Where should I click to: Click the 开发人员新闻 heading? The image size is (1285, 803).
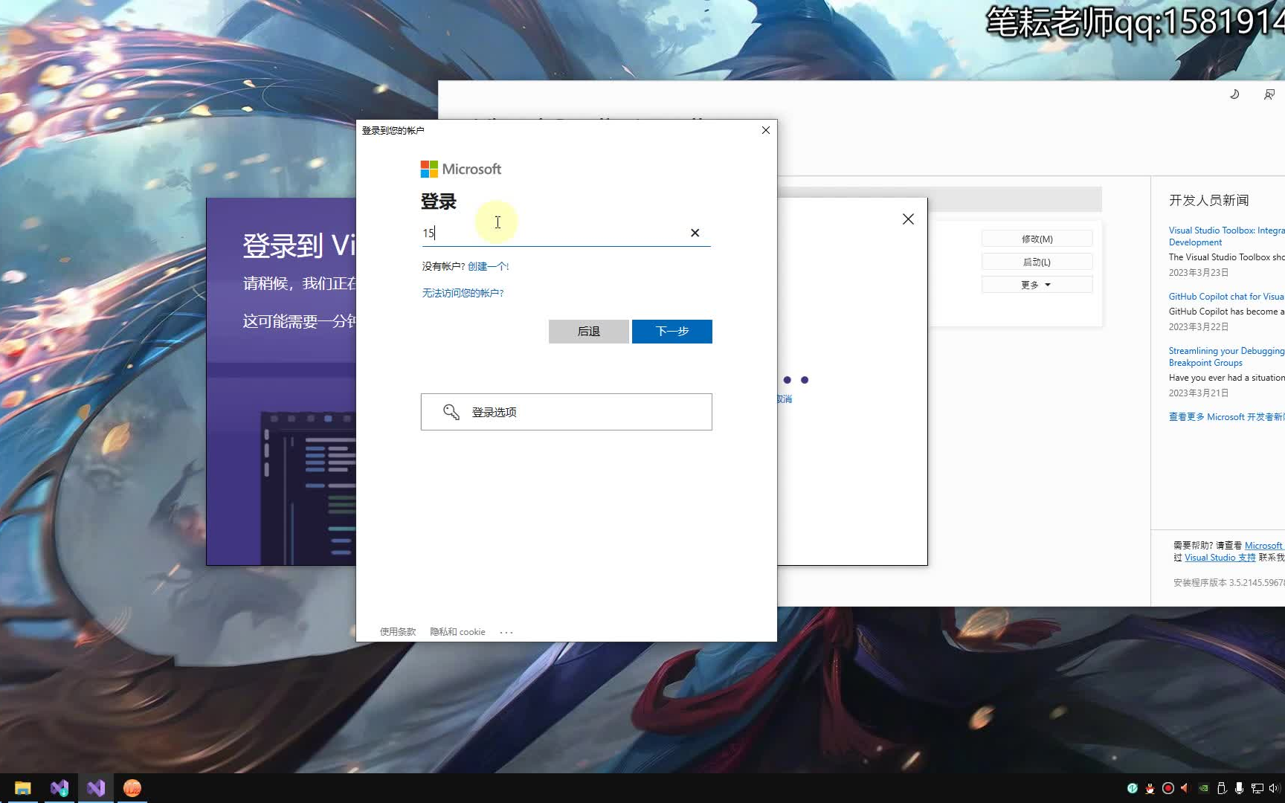pyautogui.click(x=1209, y=201)
